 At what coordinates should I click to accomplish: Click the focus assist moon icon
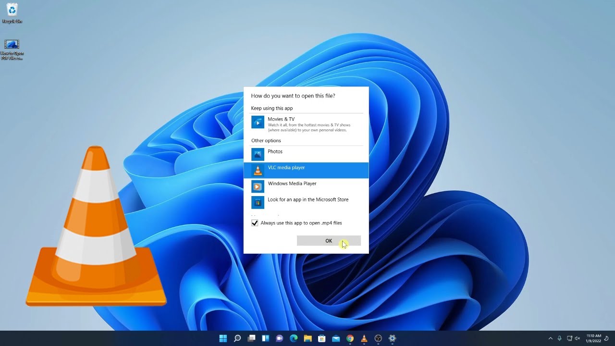click(607, 338)
